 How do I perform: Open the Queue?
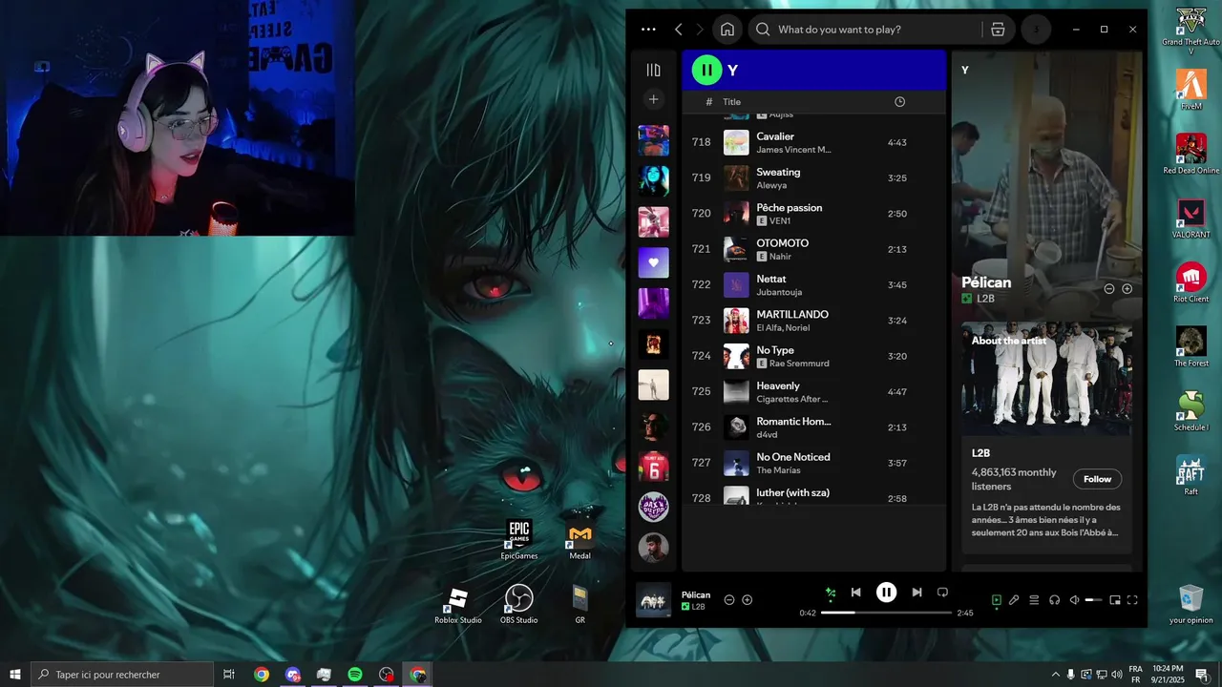coord(1034,600)
